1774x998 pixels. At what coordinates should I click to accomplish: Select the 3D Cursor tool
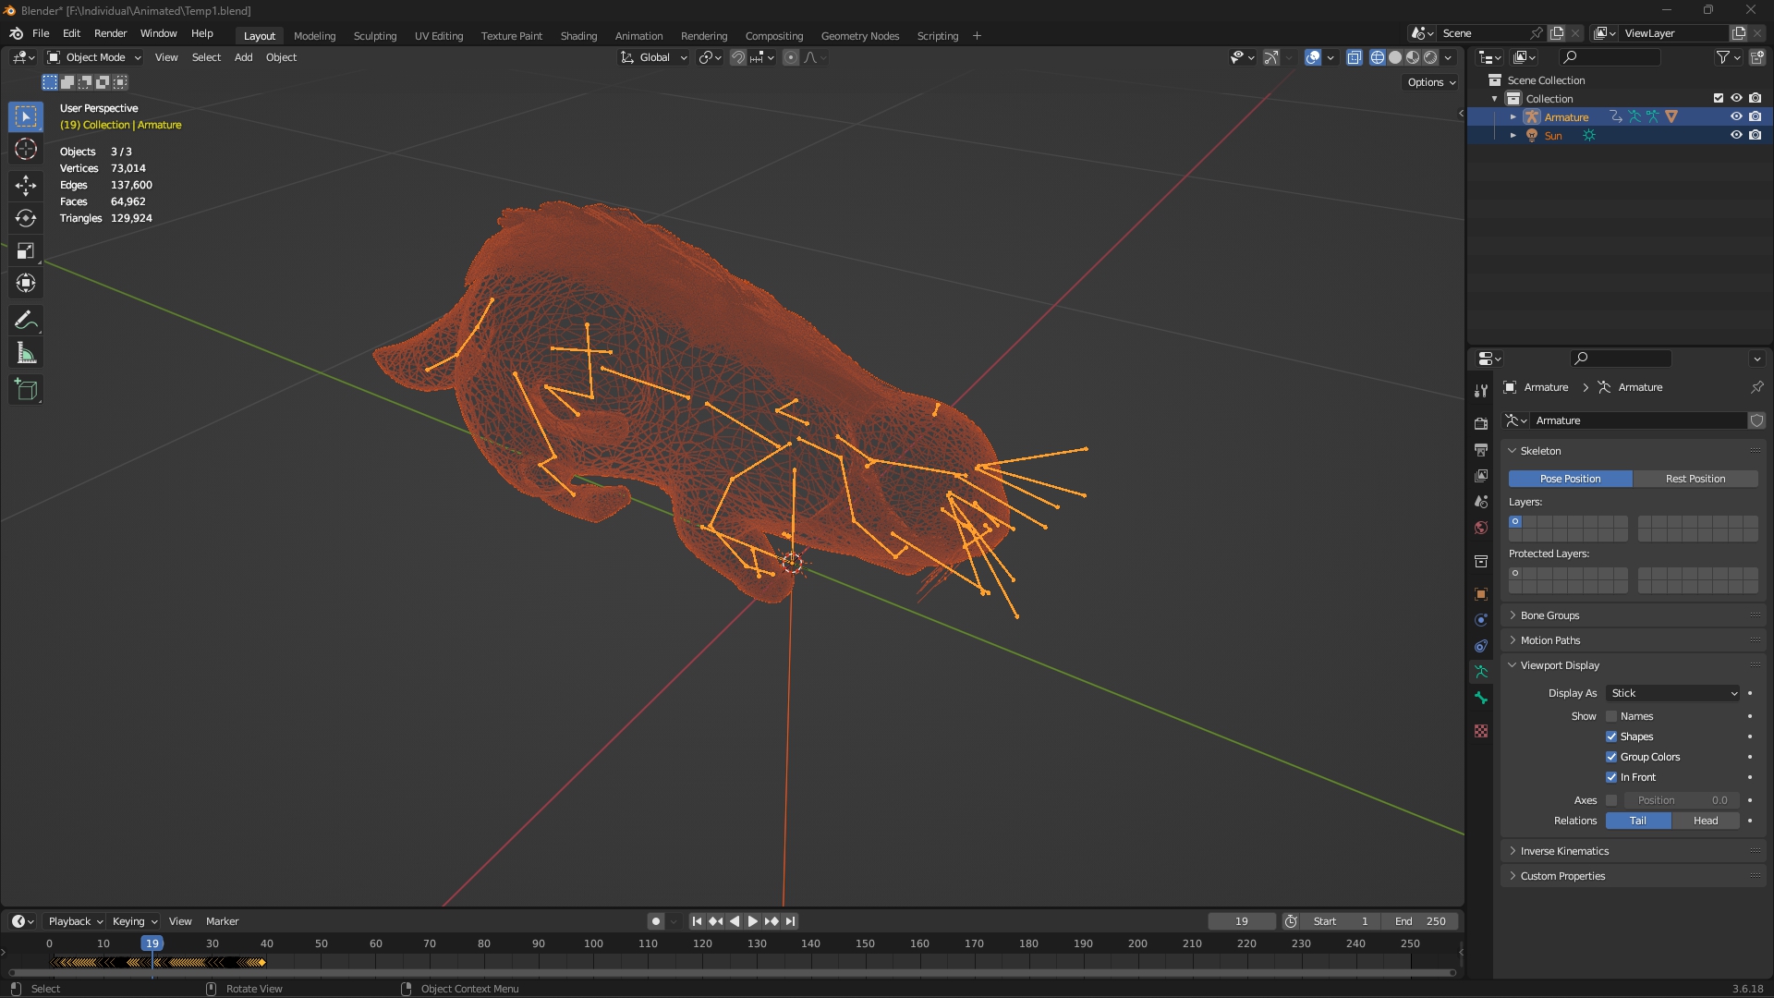tap(26, 150)
